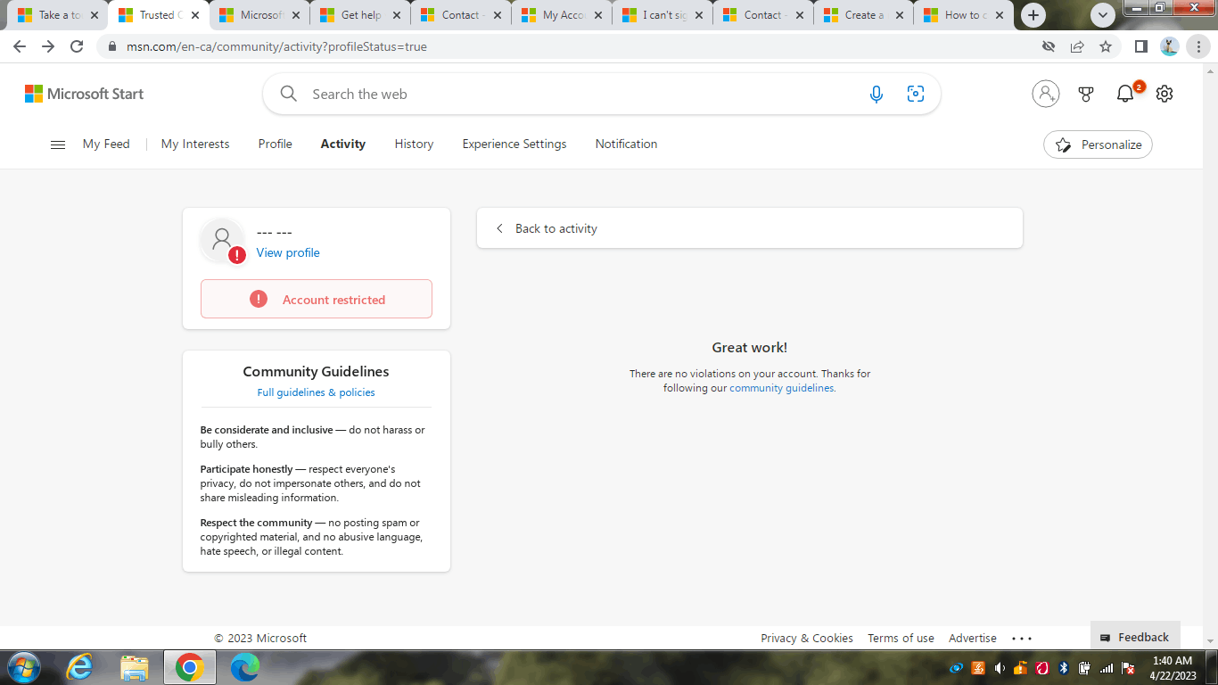Open the View profile link

point(288,252)
